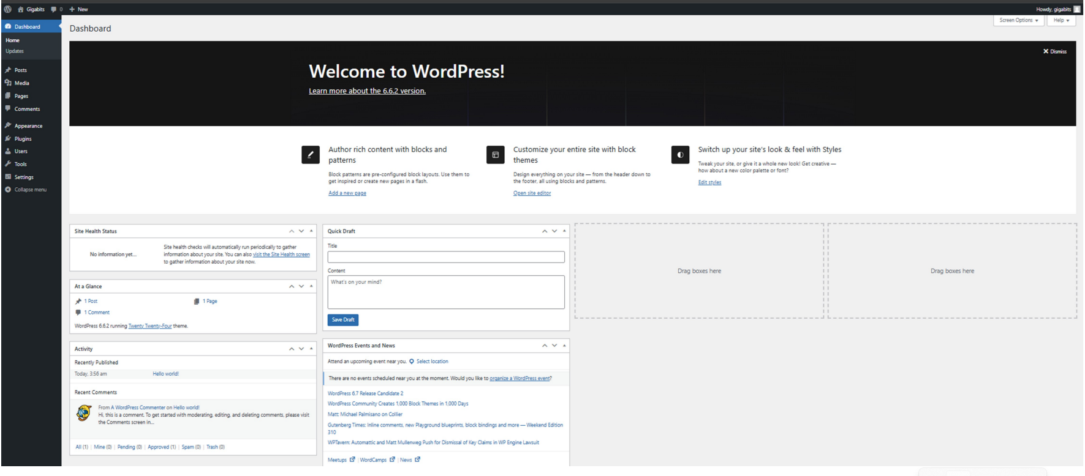Toggle the Site Health Status panel
This screenshot has width=1085, height=476.
tap(311, 231)
